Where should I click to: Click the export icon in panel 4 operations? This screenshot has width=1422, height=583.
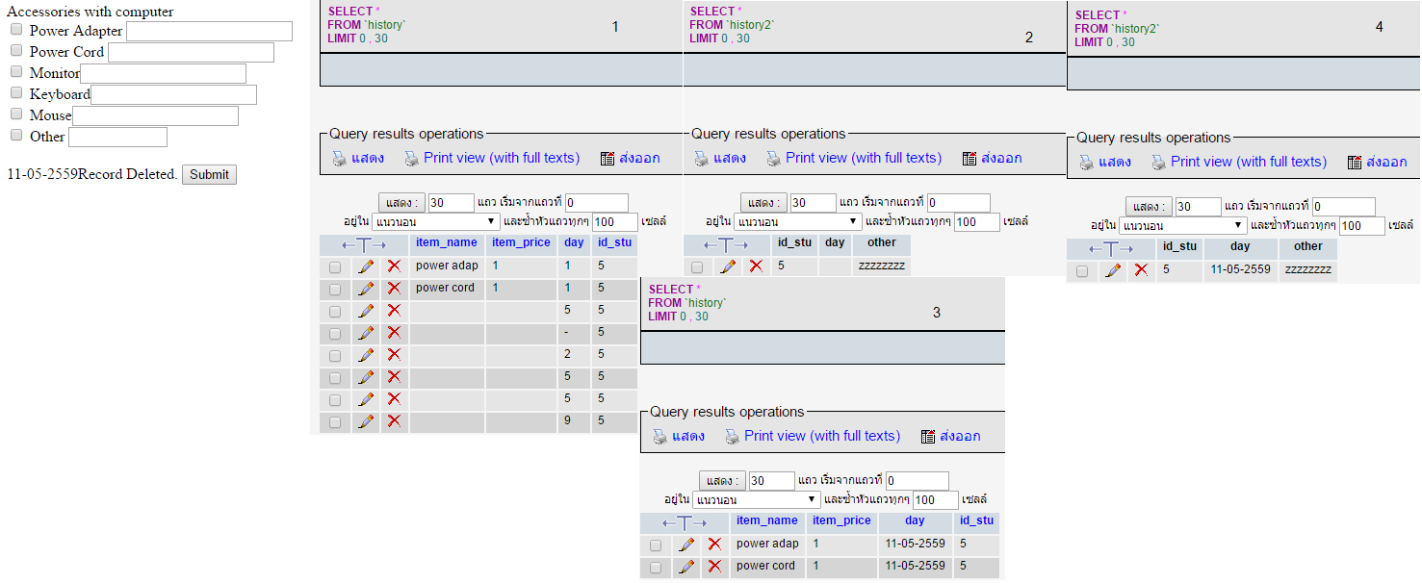point(1355,163)
